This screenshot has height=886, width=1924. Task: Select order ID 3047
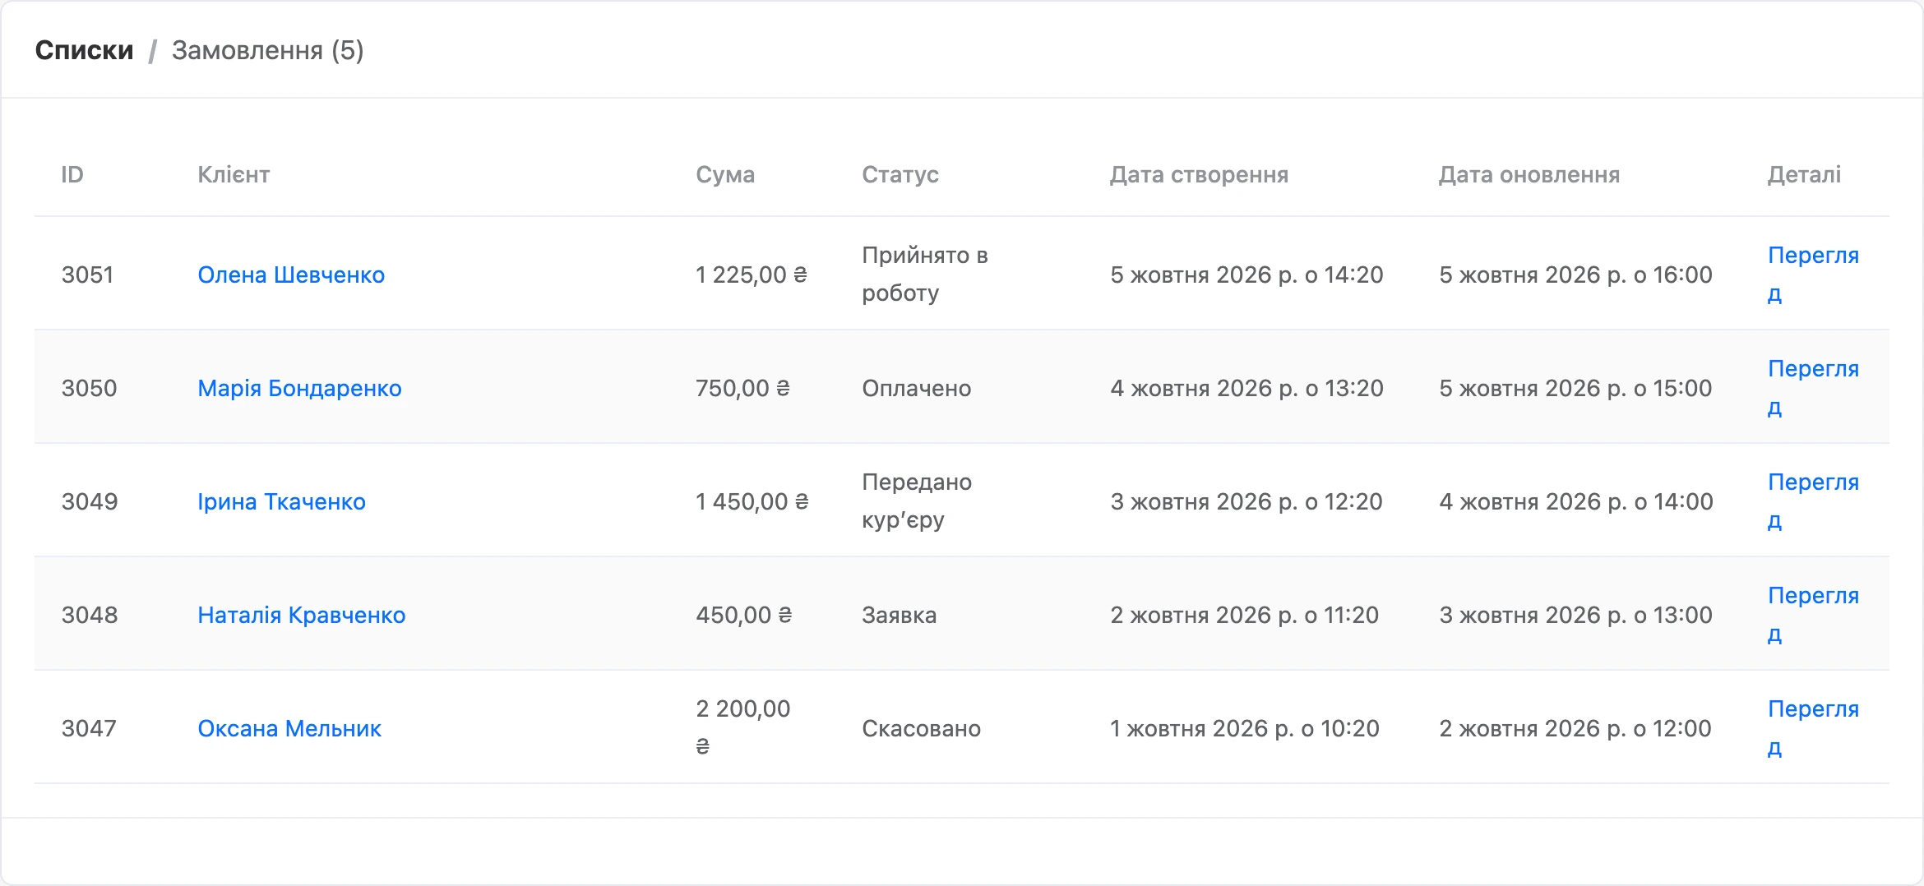click(89, 728)
